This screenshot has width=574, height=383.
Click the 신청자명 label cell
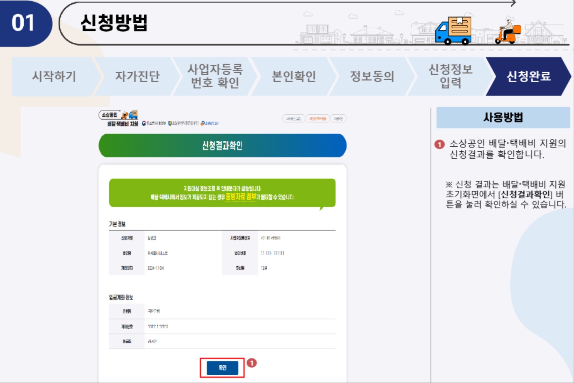tap(127, 238)
